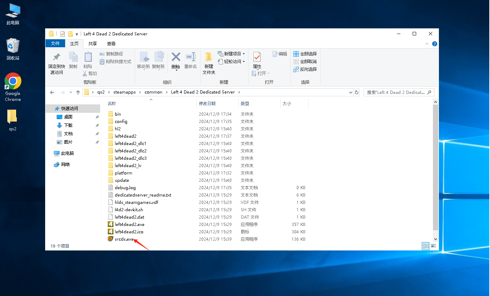Switch to the Home ribbon tab
490x296 pixels.
point(74,44)
